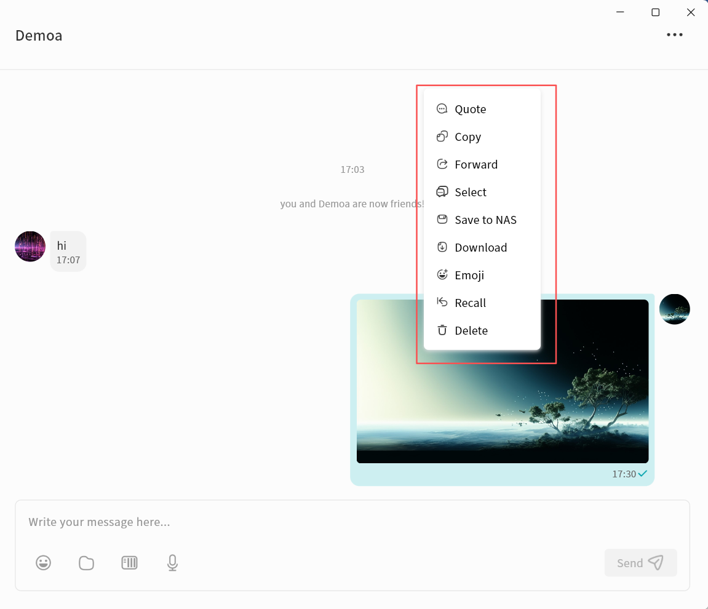Delete the message via context menu
708x609 pixels.
coord(471,331)
